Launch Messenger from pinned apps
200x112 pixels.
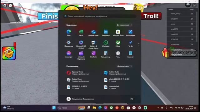69,54
